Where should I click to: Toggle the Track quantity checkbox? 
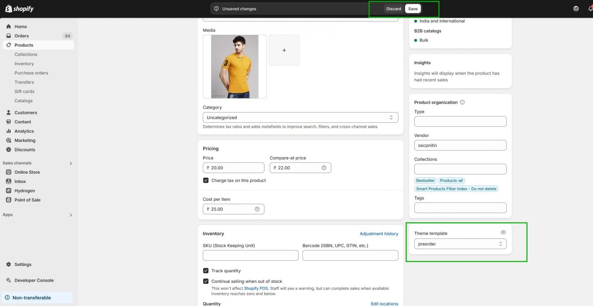coord(206,271)
